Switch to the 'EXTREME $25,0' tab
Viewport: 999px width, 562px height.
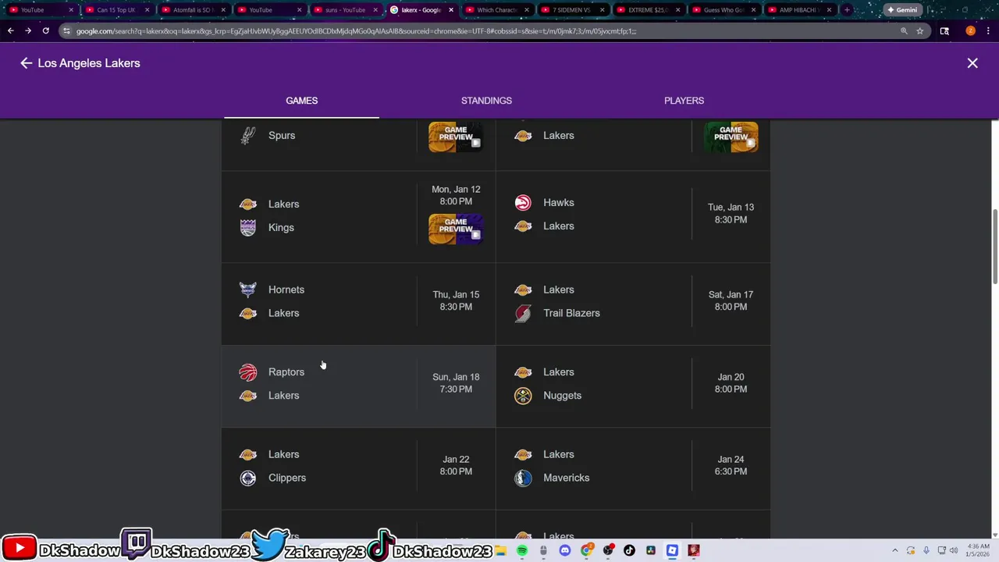click(648, 10)
